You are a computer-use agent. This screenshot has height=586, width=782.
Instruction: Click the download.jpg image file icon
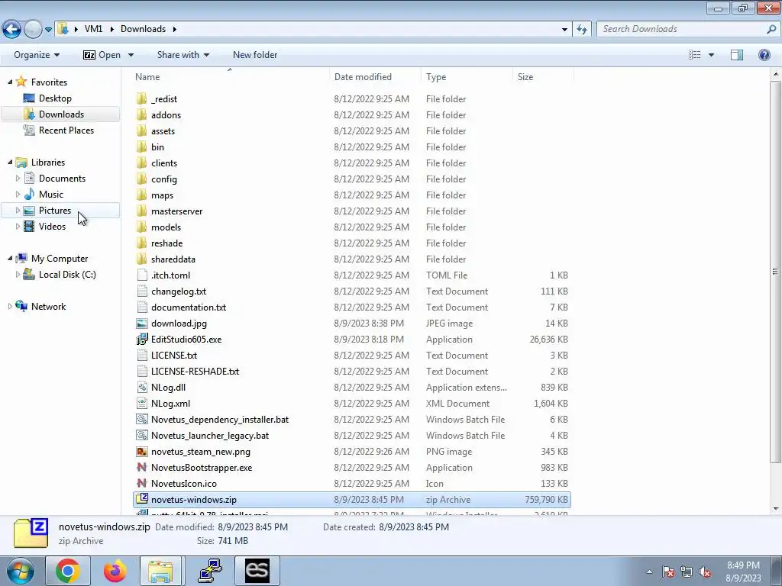[x=141, y=324]
